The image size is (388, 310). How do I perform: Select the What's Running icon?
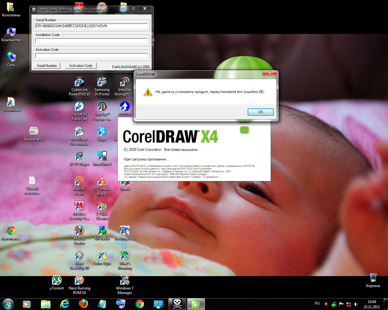[x=125, y=260]
